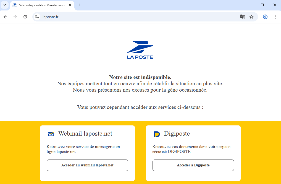Click the Digiposte heading text
The image size is (281, 184).
tap(177, 134)
